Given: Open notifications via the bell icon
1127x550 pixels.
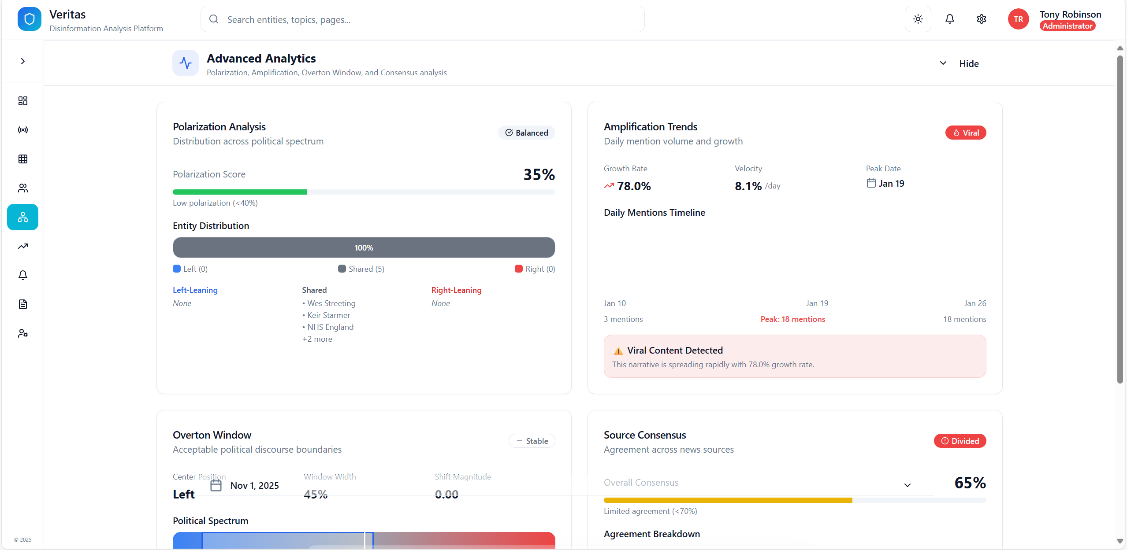Looking at the screenshot, I should coord(949,19).
